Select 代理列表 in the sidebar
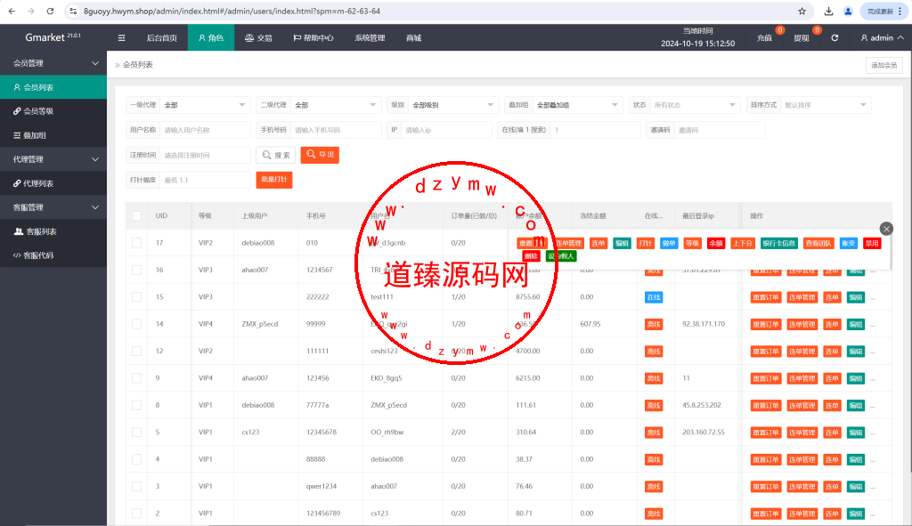Viewport: 912px width, 526px height. point(53,183)
